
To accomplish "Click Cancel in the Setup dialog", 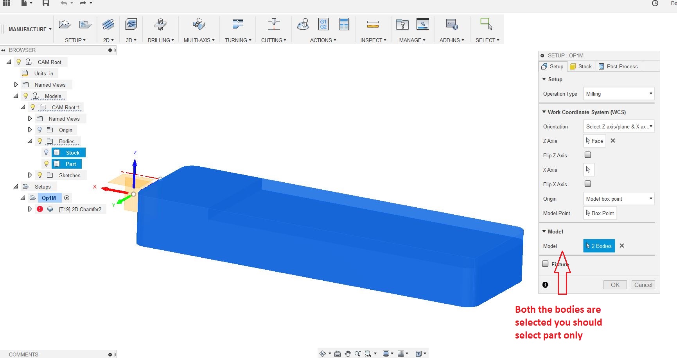I will click(x=643, y=285).
